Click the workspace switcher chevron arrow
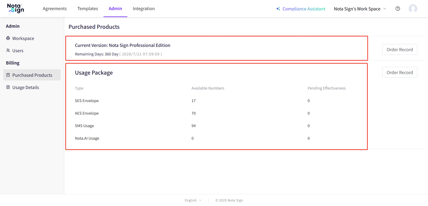Image resolution: width=428 pixels, height=206 pixels. coord(385,9)
